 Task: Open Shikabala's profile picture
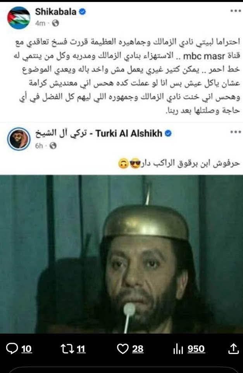(19, 17)
